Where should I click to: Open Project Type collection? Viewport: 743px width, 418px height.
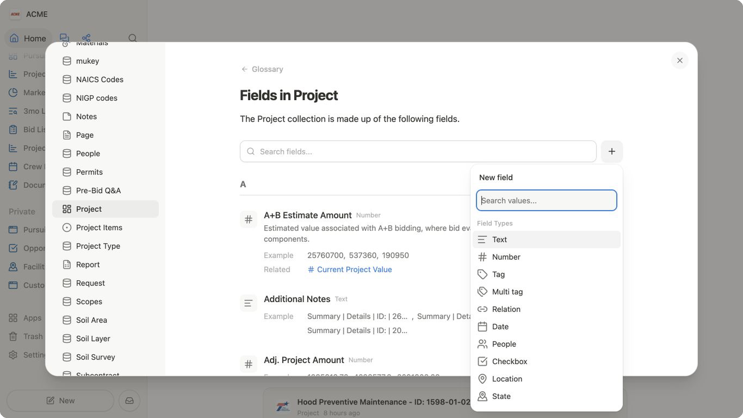105,246
